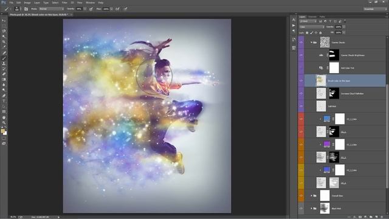Select the Hand tool
The width and height of the screenshot is (389, 219).
tap(4, 117)
